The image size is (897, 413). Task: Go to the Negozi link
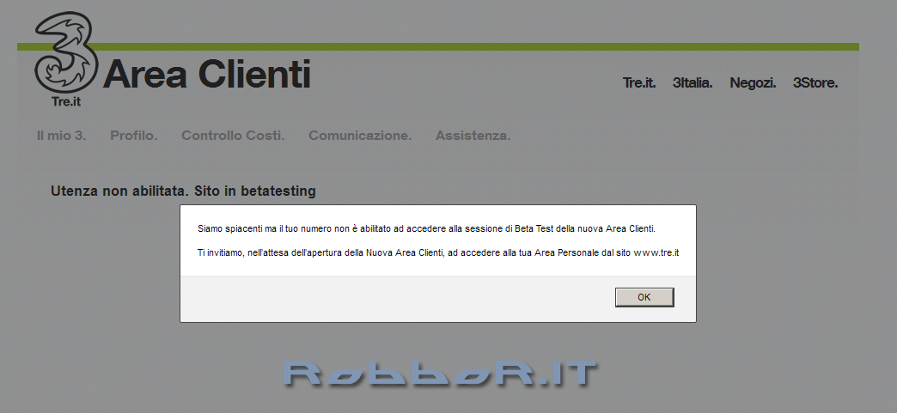753,83
